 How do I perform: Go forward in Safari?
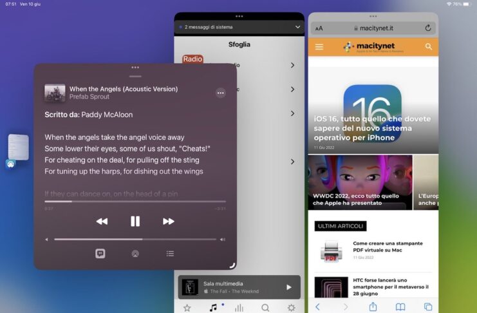click(x=346, y=307)
